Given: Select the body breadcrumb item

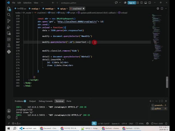Looking at the screenshot, I should pyautogui.click(x=61, y=13).
